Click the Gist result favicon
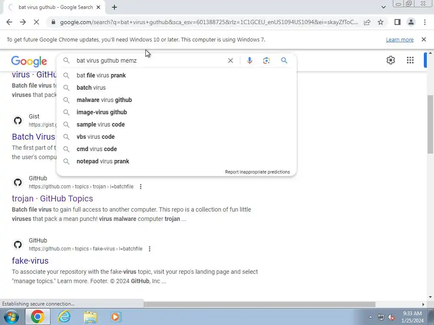 [x=18, y=121]
